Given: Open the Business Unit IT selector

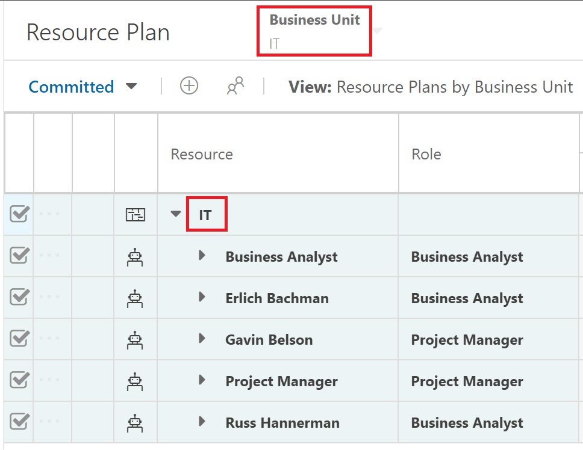Looking at the screenshot, I should point(314,31).
